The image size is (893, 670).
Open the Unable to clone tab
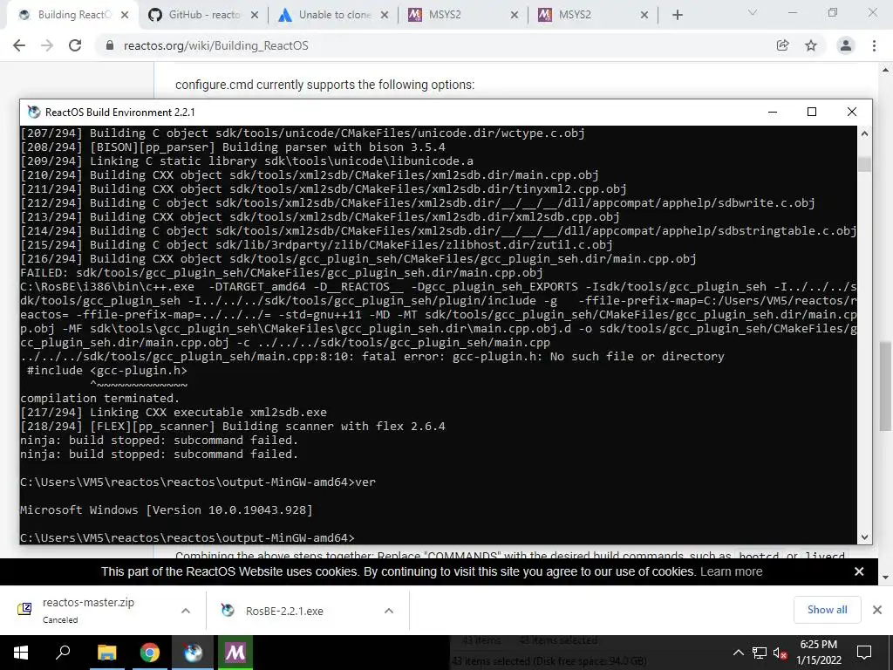(x=333, y=15)
